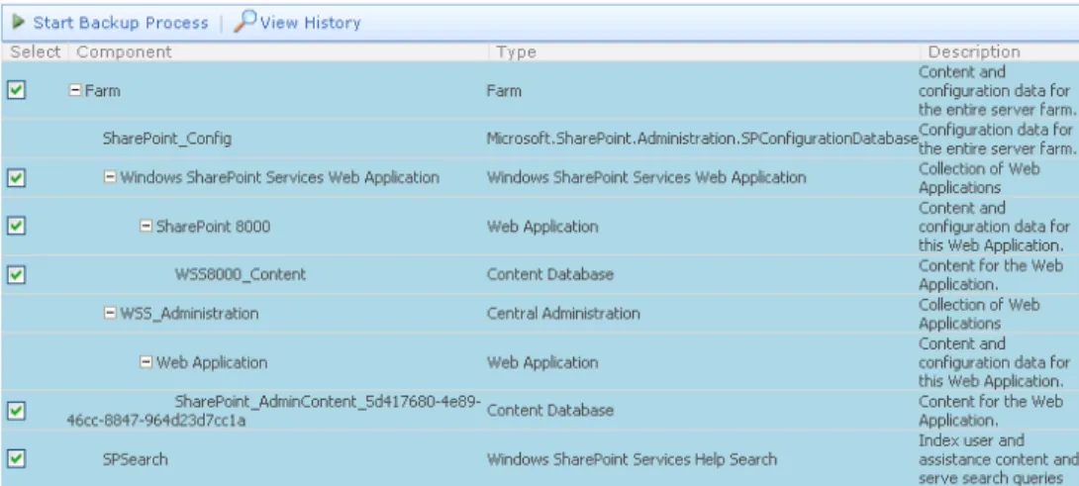Click WSS8000_Content row 'Content for the Web Application' description
The image size is (1079, 486).
pos(991,274)
